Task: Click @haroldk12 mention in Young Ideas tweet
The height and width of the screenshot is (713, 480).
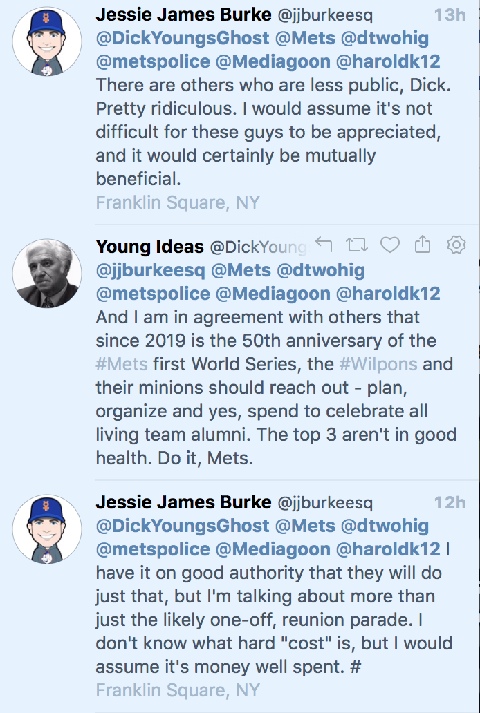Action: tap(387, 294)
